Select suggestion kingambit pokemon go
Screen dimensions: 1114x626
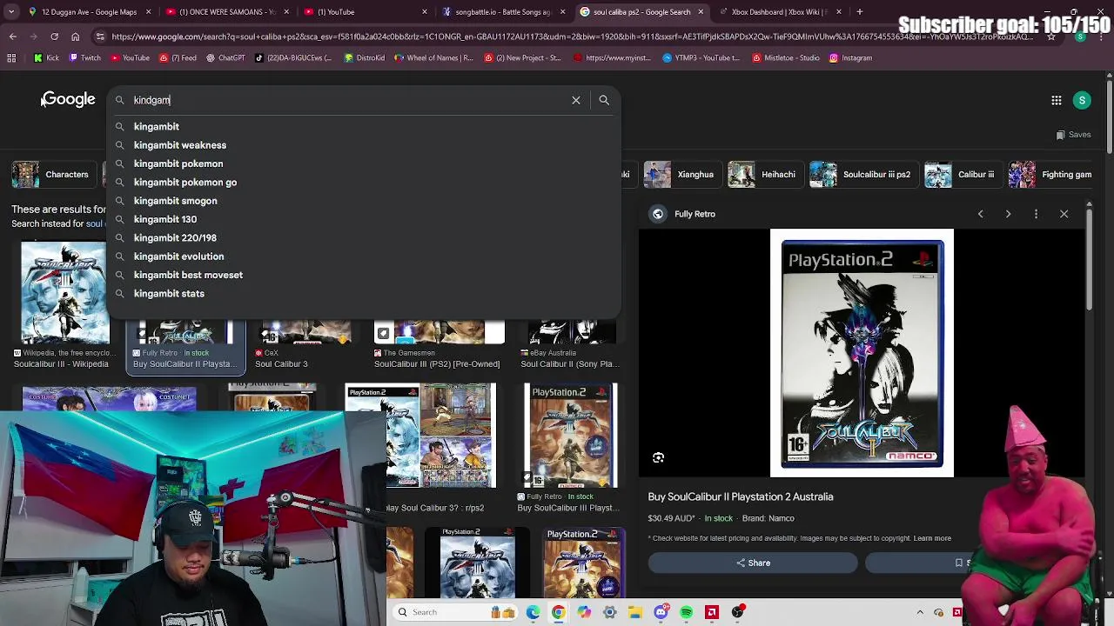185,183
